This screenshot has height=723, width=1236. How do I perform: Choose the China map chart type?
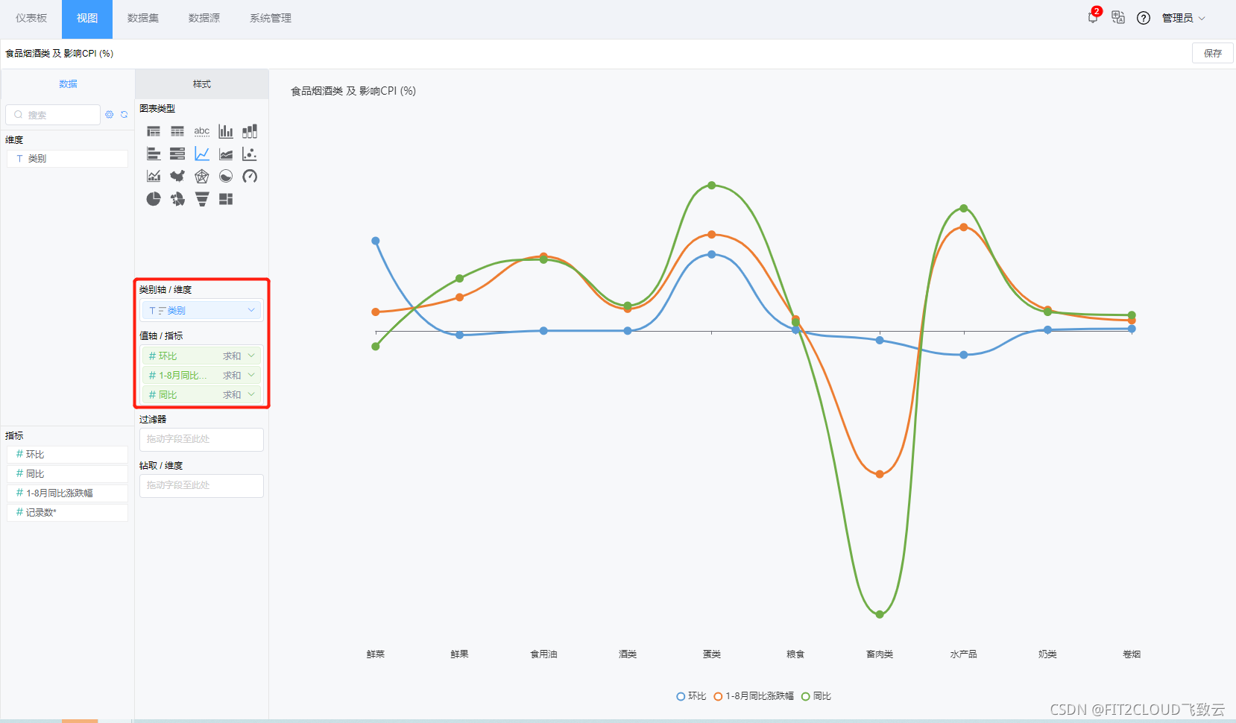177,176
